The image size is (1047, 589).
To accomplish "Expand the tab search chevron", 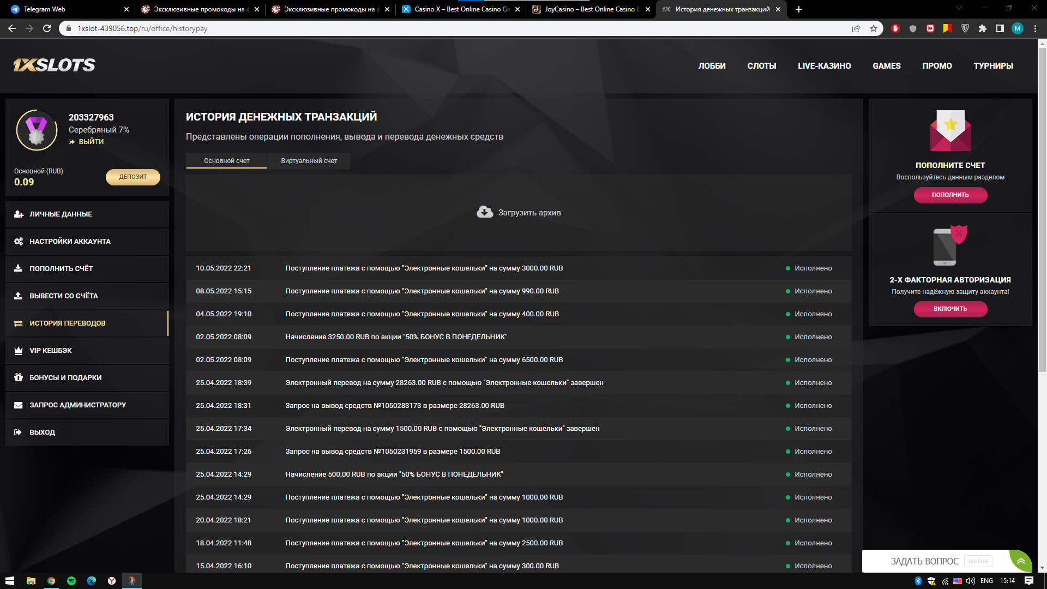I will click(x=959, y=8).
